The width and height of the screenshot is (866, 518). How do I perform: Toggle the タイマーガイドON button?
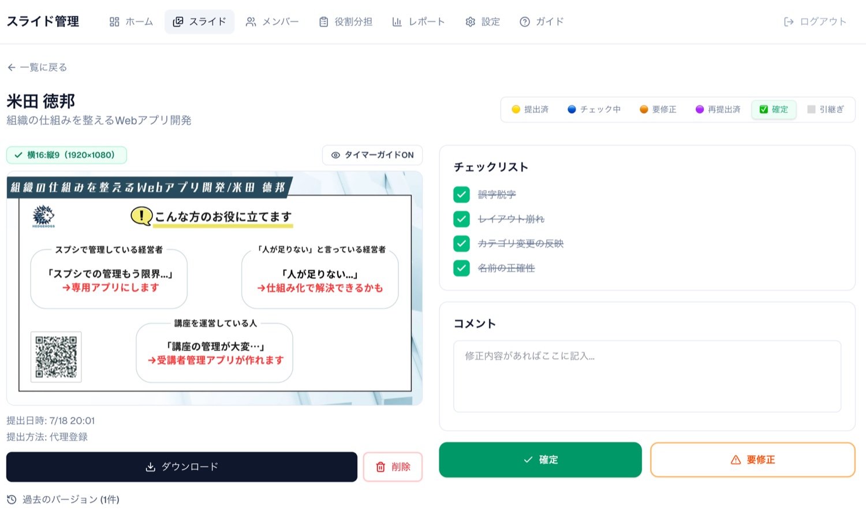tap(372, 155)
